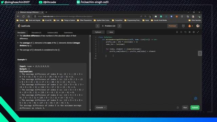Reset code with the revert icon
Screen dimensions: 217x122
(x=185, y=32)
